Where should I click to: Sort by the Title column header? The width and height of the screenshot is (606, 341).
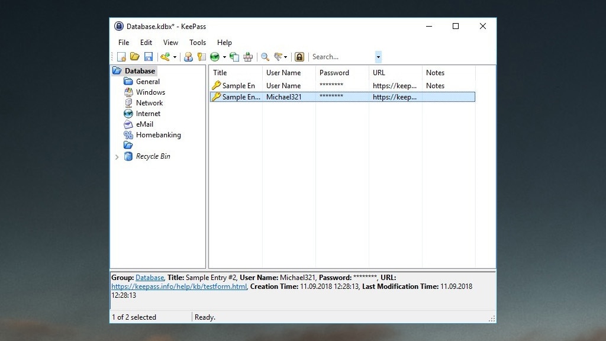tap(236, 73)
